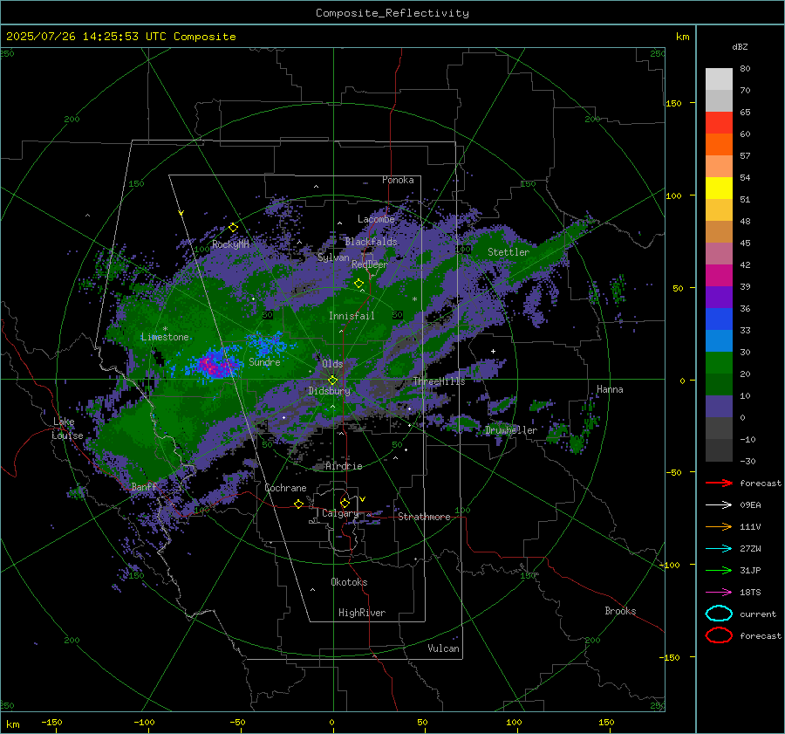Viewport: 785px width, 734px height.
Task: Click the magenta storm core west of Sundre
Action: coord(212,365)
